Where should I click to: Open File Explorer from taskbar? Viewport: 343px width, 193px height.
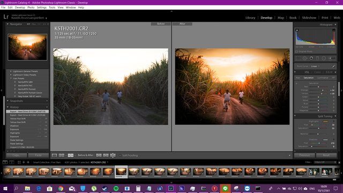click(x=27, y=188)
